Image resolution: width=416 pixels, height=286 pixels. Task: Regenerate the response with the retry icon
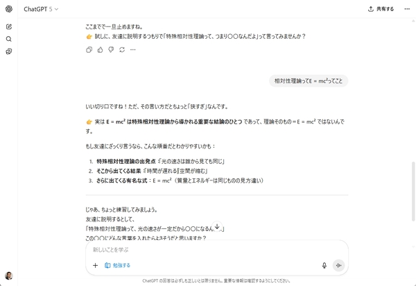click(x=122, y=50)
